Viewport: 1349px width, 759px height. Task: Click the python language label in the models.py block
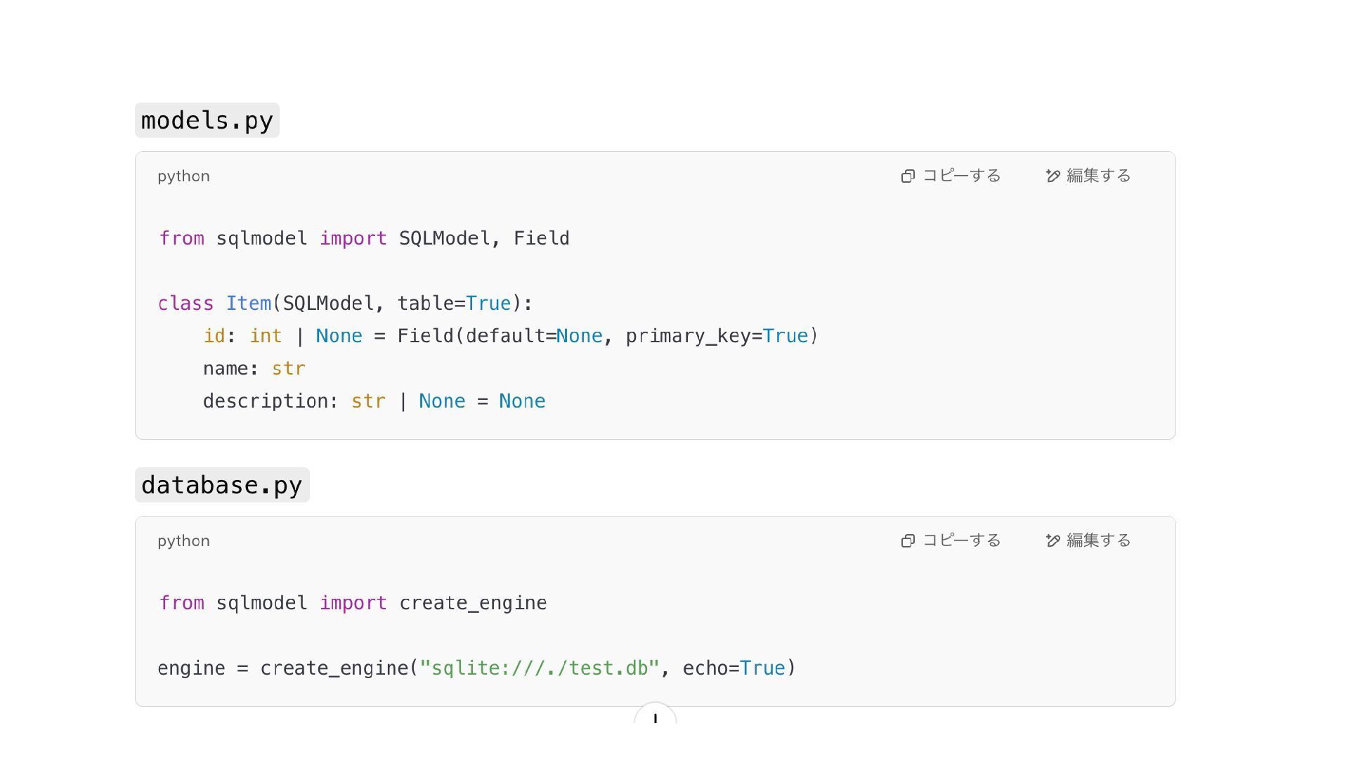pyautogui.click(x=183, y=176)
